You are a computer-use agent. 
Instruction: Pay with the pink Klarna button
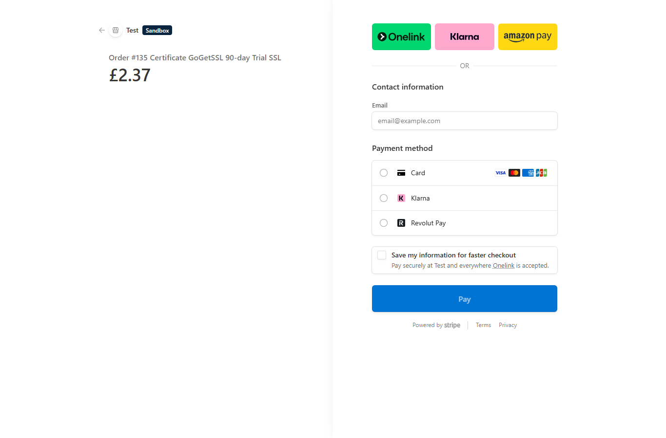465,36
